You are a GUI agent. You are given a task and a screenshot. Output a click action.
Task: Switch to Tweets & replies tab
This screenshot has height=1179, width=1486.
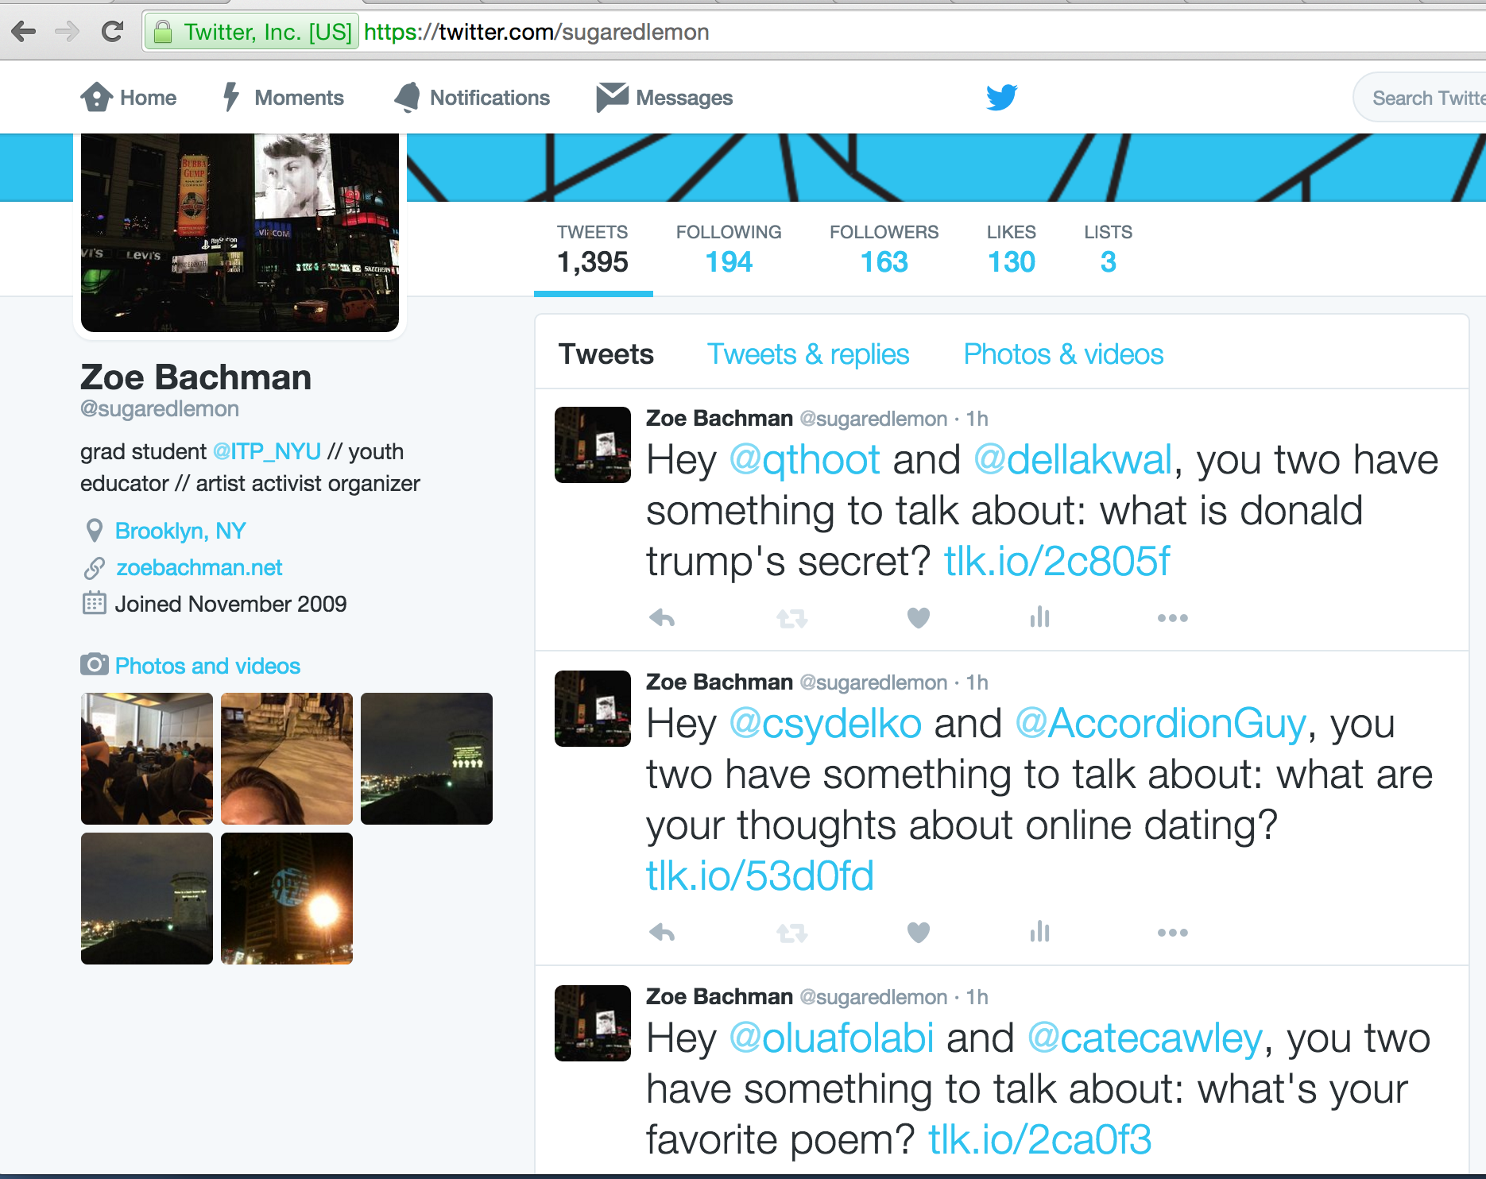pyautogui.click(x=808, y=354)
